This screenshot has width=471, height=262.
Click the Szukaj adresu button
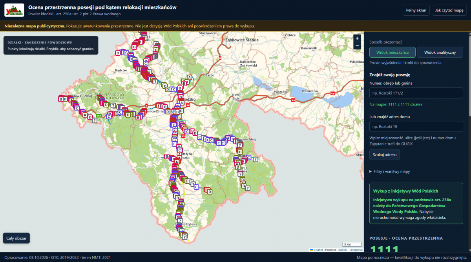pyautogui.click(x=385, y=155)
